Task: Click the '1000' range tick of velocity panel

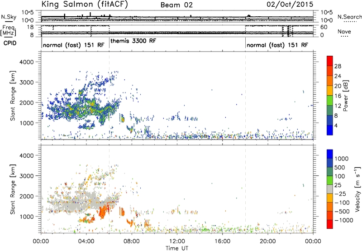Action: tap(27, 217)
